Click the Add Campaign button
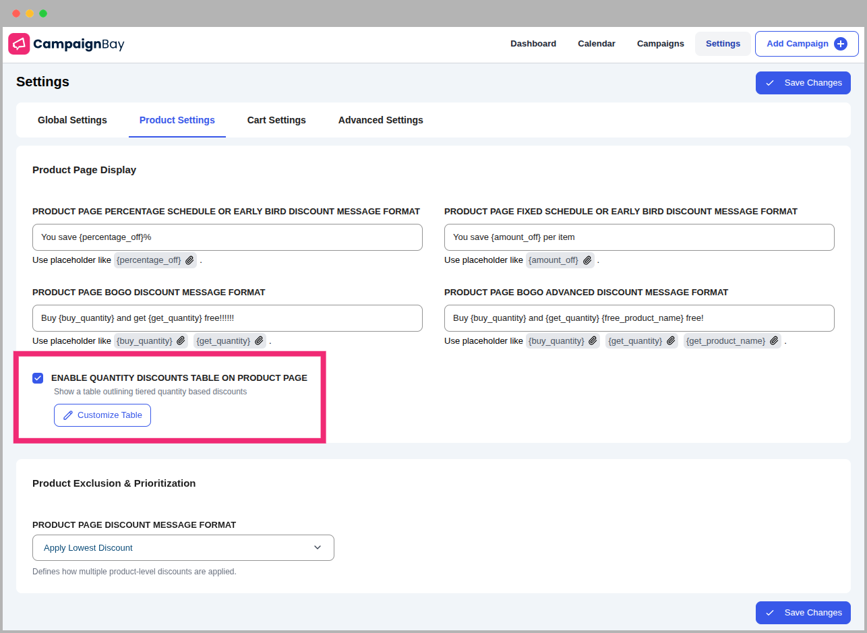The width and height of the screenshot is (867, 633). point(806,43)
